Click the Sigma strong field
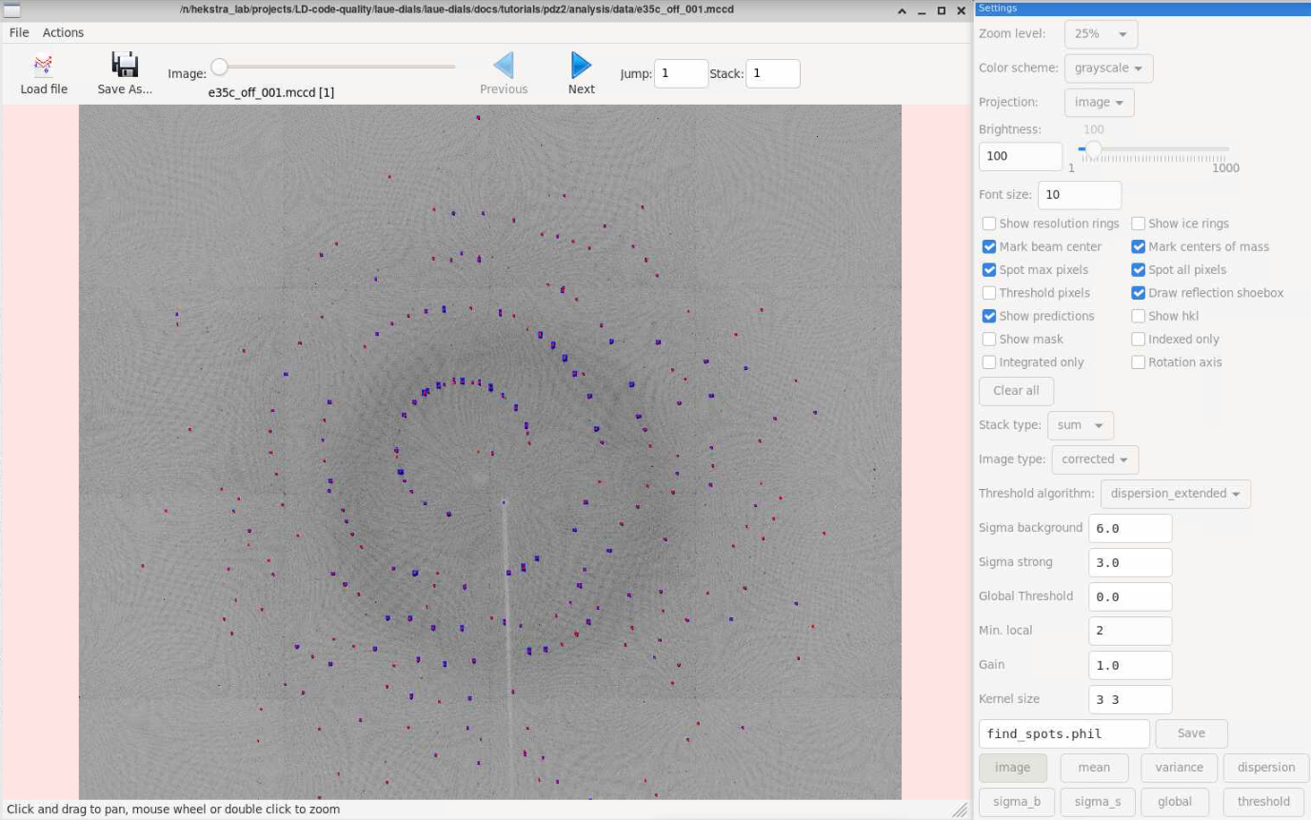The height and width of the screenshot is (820, 1311). click(x=1130, y=562)
